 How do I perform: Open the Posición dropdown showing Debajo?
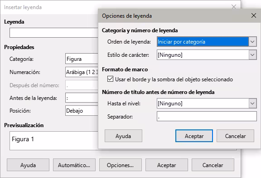coord(82,111)
